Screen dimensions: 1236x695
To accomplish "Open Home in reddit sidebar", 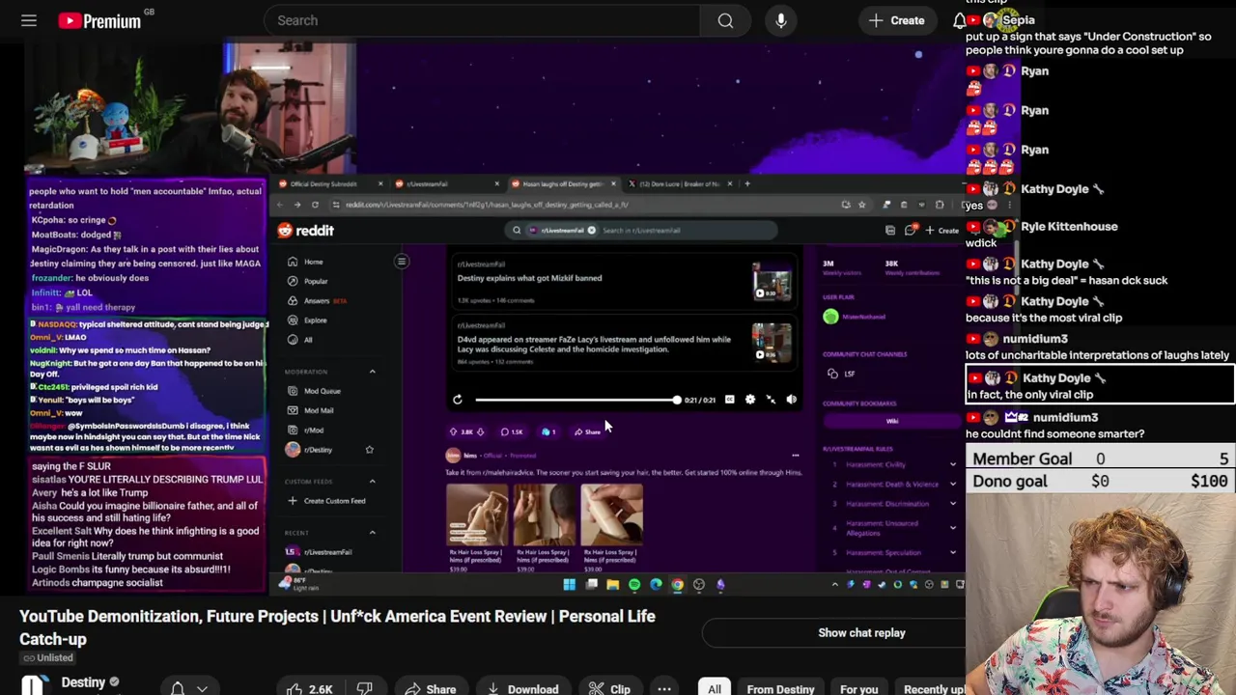I will (x=313, y=262).
